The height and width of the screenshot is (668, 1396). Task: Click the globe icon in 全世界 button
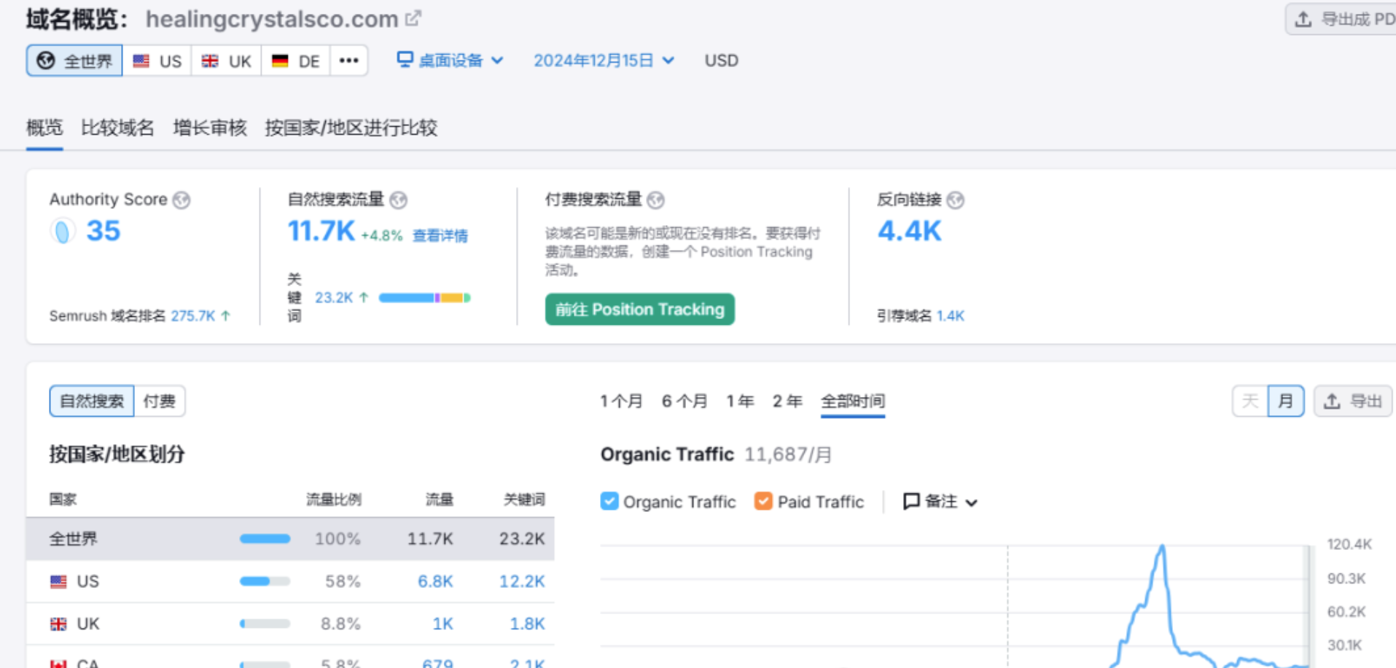[x=46, y=60]
